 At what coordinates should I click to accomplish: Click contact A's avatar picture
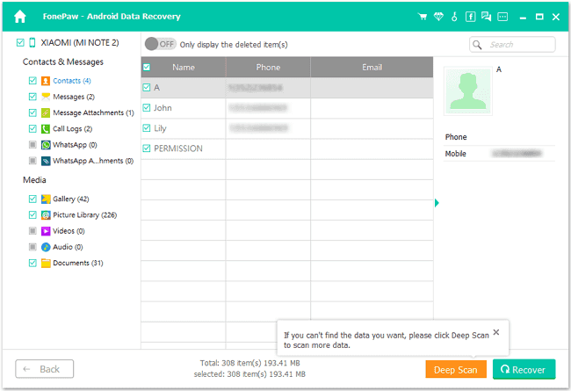tap(468, 91)
